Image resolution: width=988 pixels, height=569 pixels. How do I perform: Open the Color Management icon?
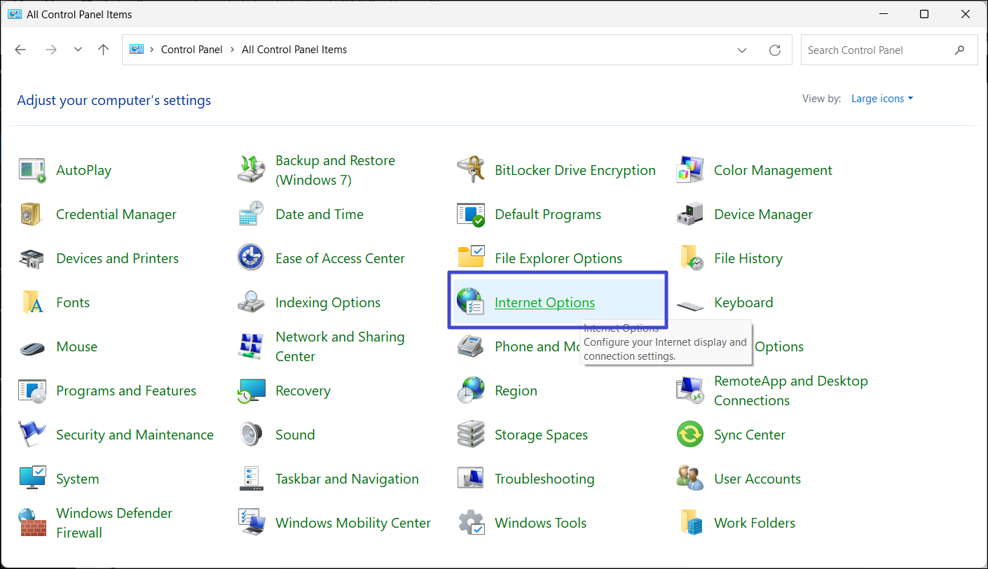690,170
